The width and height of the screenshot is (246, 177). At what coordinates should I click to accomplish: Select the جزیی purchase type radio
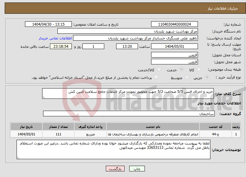(x=207, y=77)
